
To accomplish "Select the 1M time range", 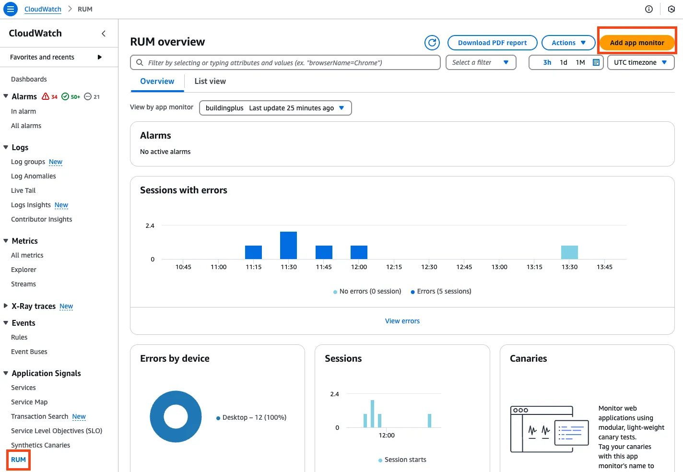I will [x=580, y=62].
